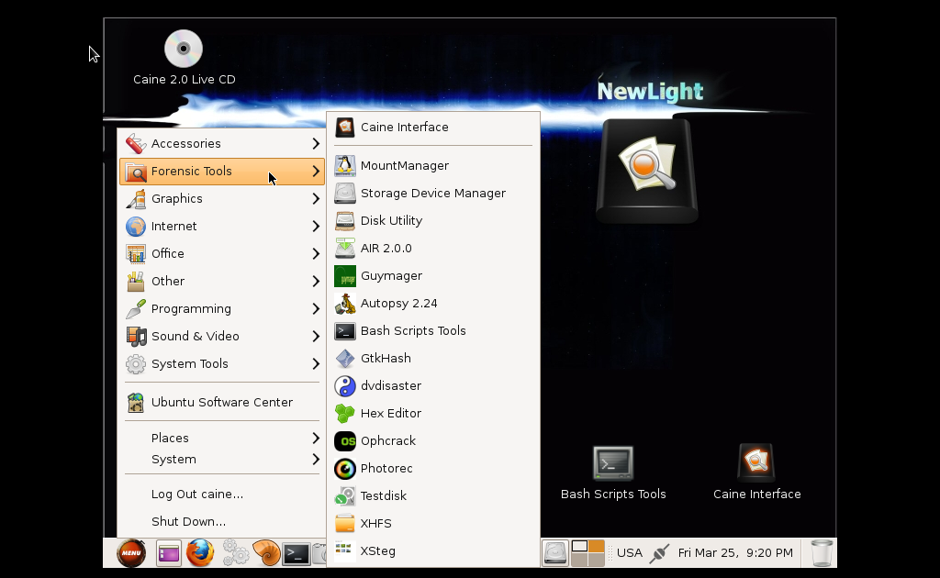Open the Testdisk icon
940x578 pixels.
tap(345, 496)
